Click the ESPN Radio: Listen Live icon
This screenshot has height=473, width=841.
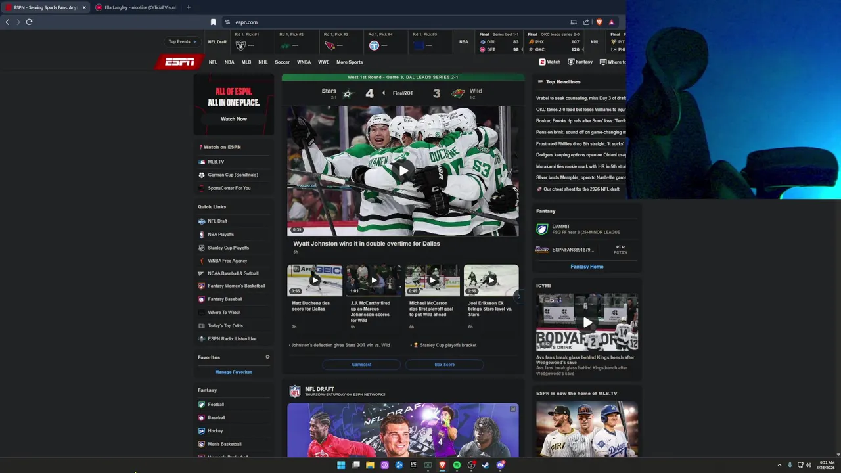pyautogui.click(x=202, y=339)
